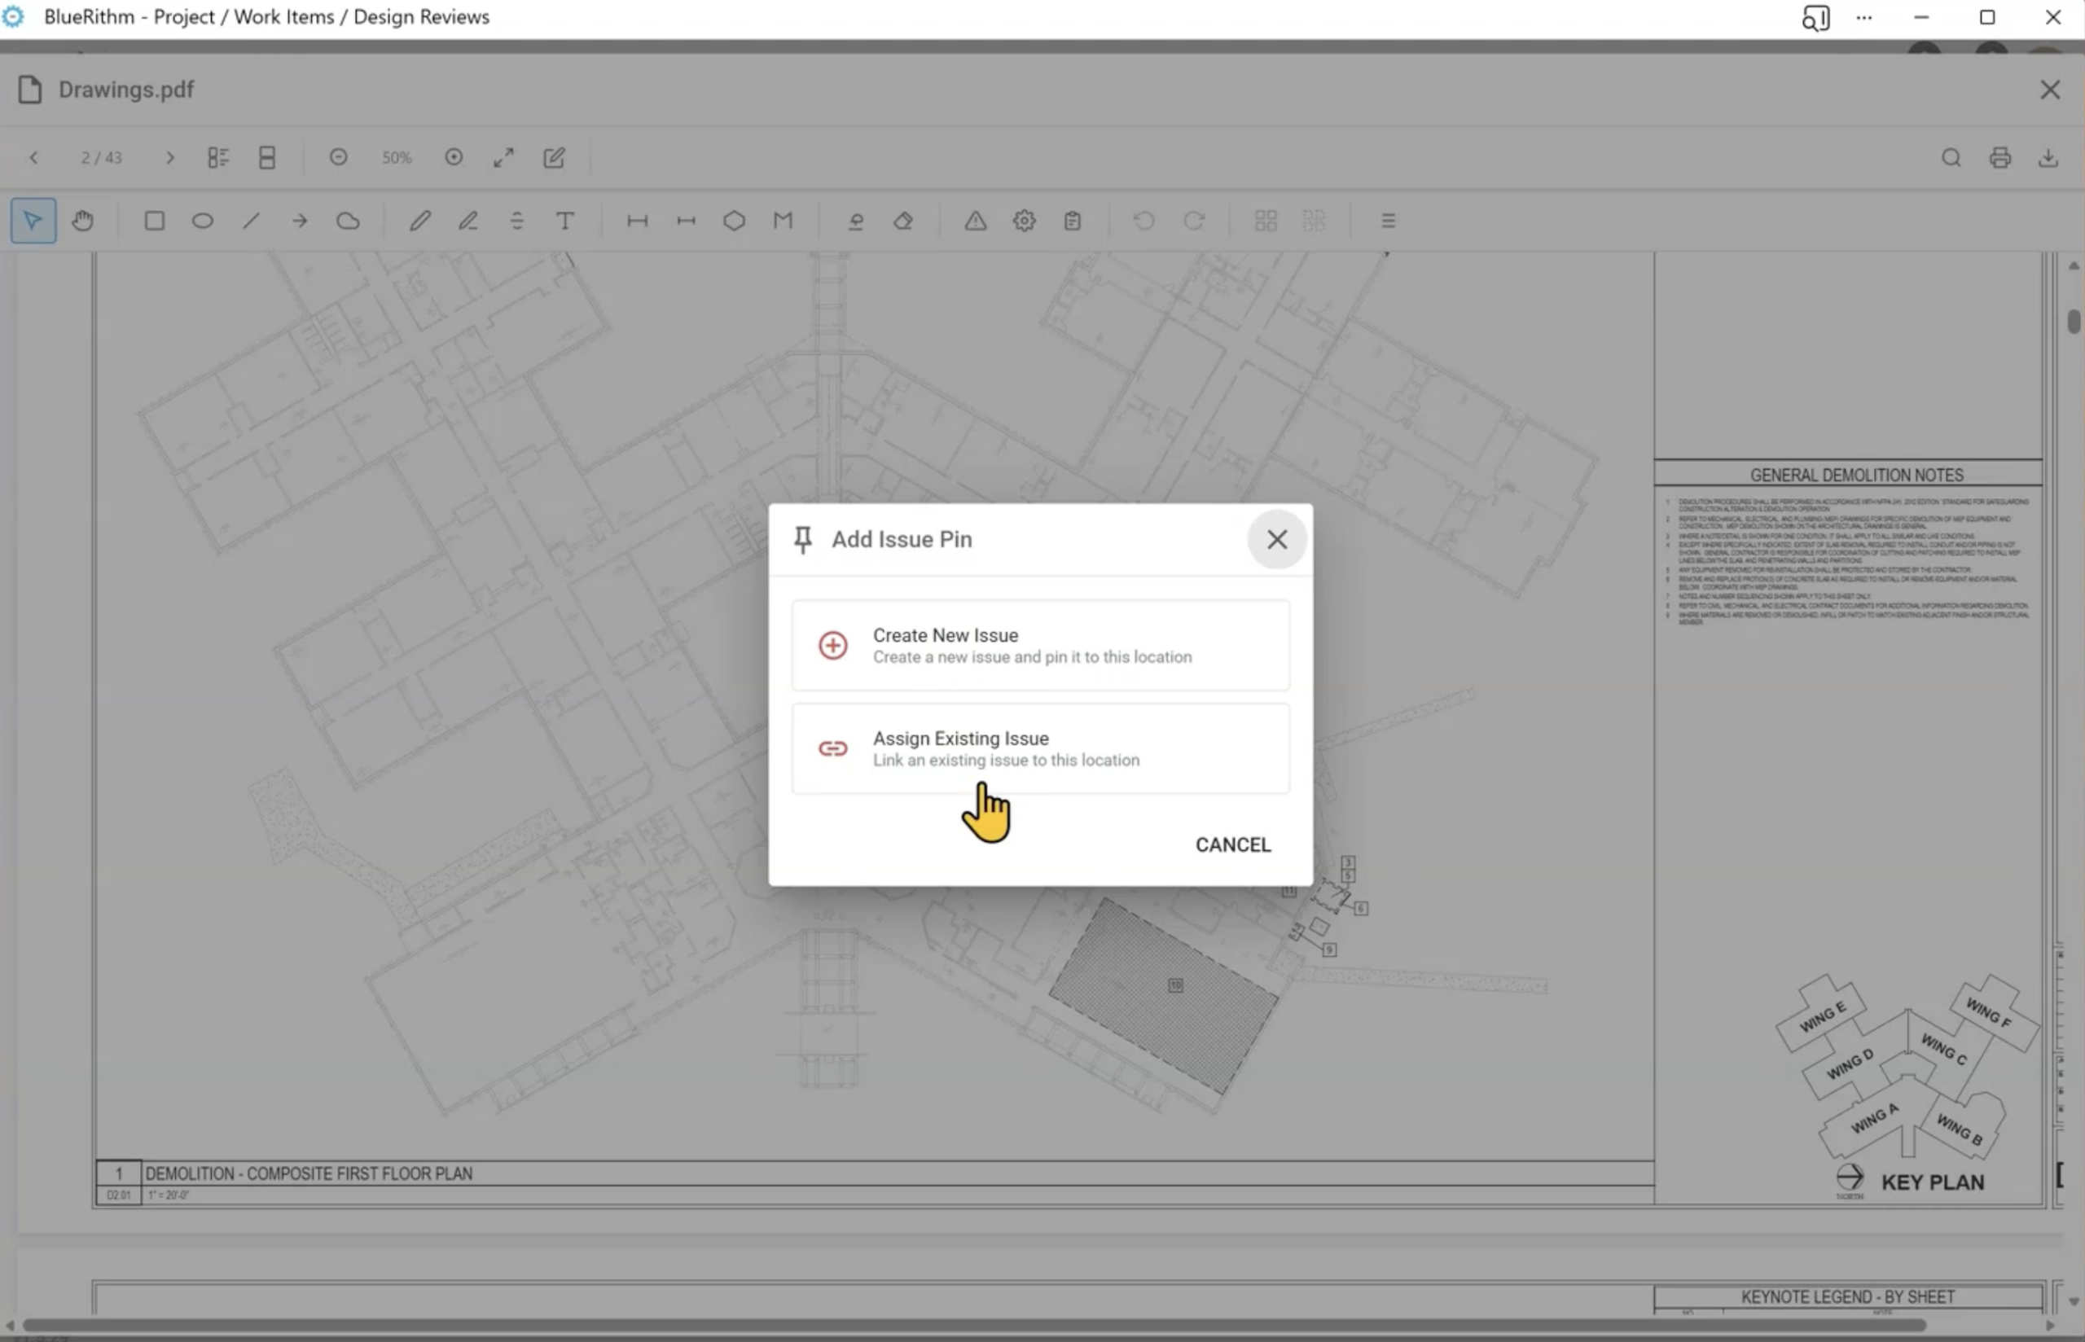Download the Drawings.pdf file
Screen dimensions: 2085x1342
tap(2048, 158)
